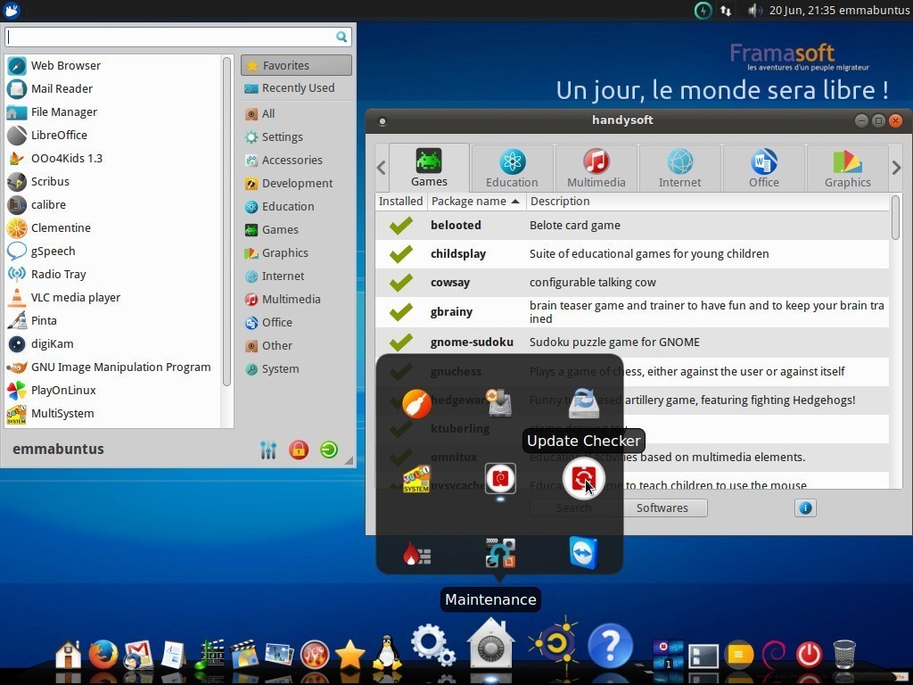Screen dimensions: 913x685
Task: Toggle the installed checkmark for cowsay
Action: point(401,283)
